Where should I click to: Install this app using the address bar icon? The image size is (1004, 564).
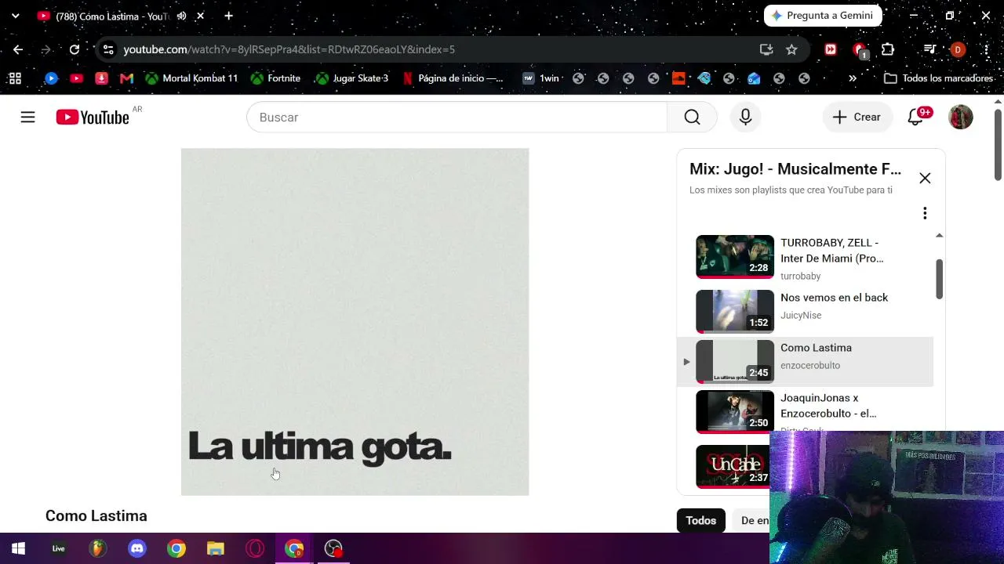tap(766, 49)
